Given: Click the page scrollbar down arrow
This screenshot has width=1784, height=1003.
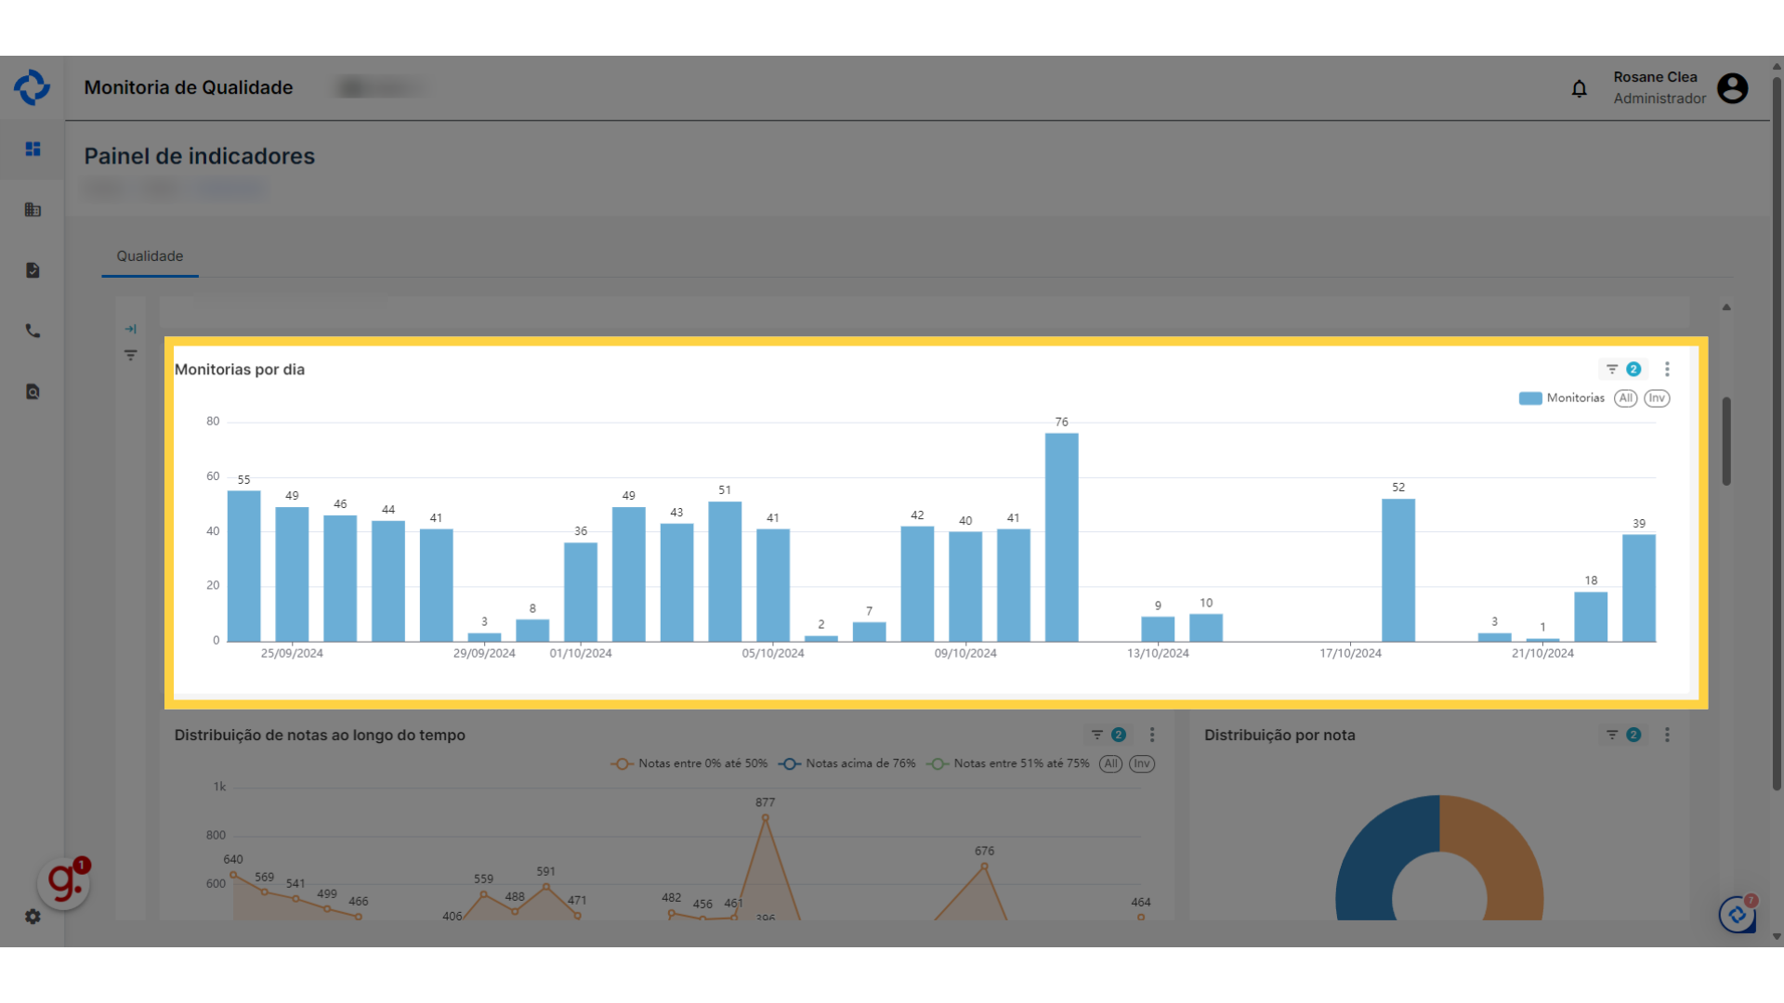Looking at the screenshot, I should coord(1777,936).
